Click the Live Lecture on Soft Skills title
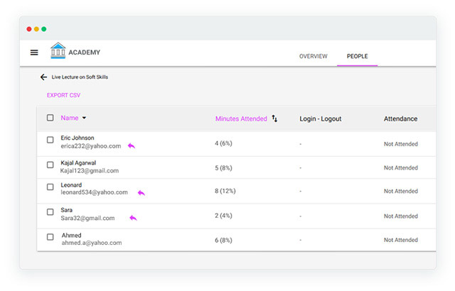455x291 pixels. coord(80,77)
